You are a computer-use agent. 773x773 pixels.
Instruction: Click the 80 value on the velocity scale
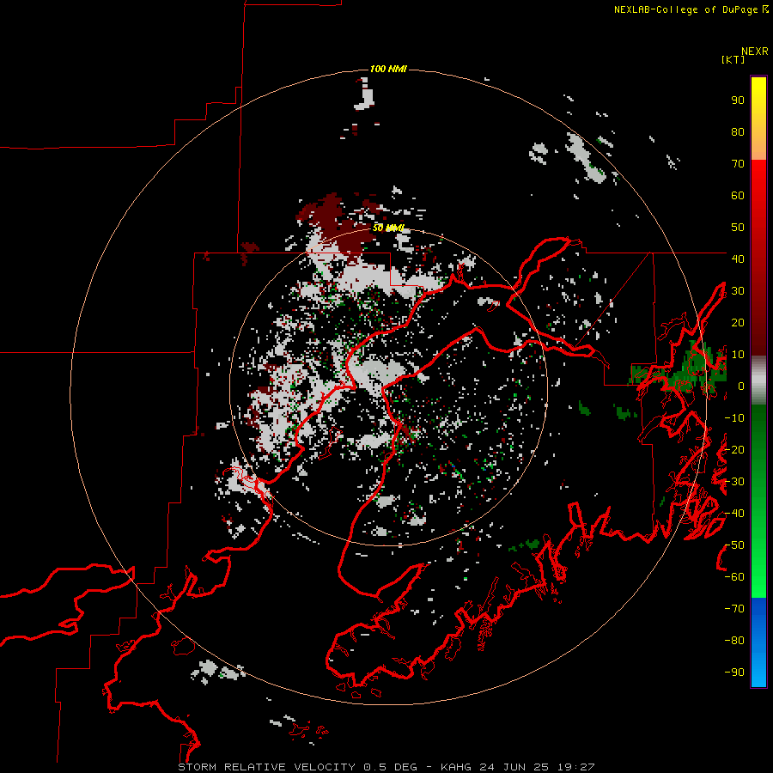[738, 131]
